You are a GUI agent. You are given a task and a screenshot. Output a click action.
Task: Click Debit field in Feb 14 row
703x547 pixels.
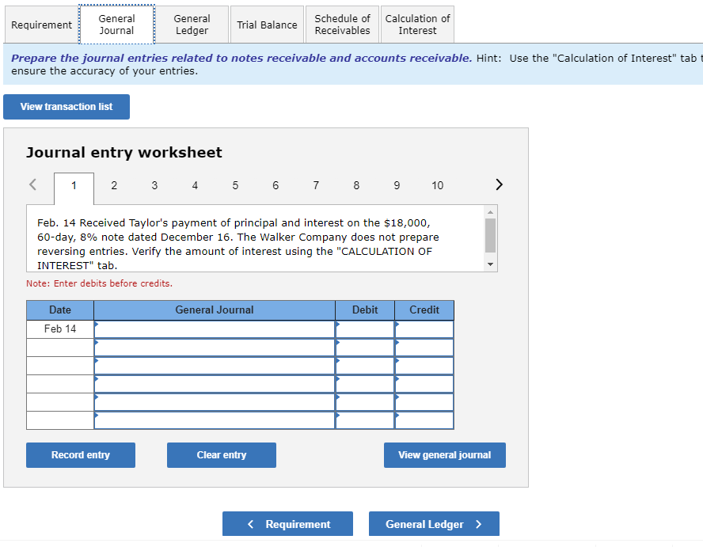tap(365, 329)
